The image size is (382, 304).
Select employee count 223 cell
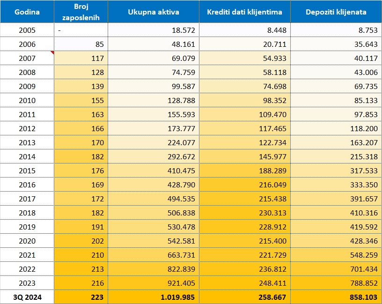97,297
